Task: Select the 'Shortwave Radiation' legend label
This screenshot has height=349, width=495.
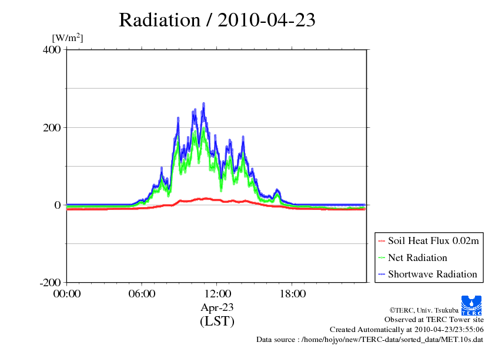Action: [433, 274]
